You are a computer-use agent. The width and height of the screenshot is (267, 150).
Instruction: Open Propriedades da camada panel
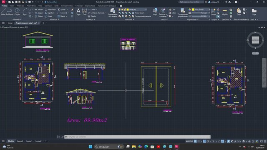112,13
